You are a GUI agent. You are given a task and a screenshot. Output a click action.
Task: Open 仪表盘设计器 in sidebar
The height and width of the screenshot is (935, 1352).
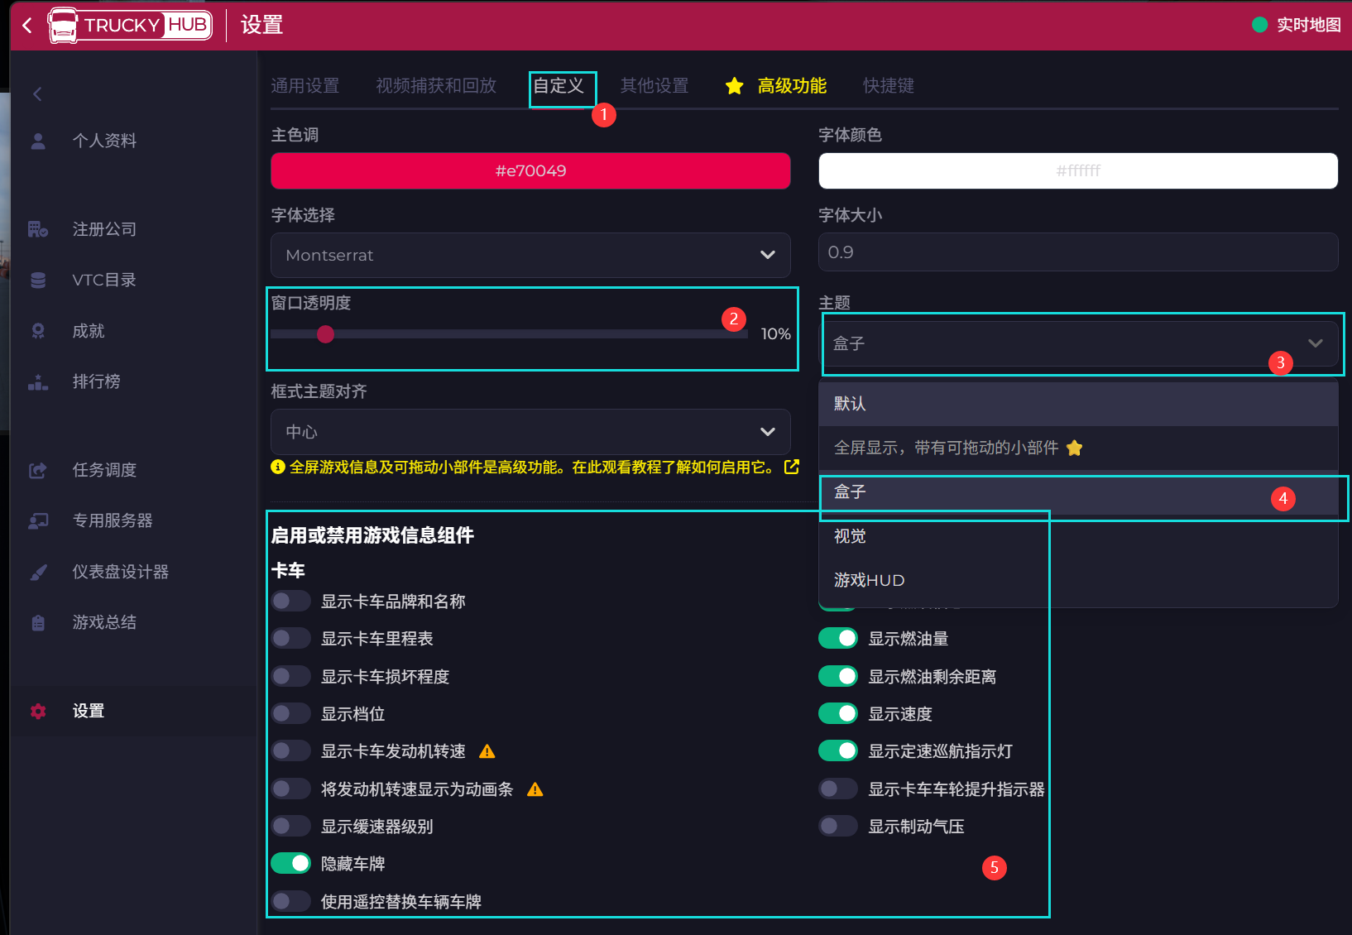pos(120,572)
